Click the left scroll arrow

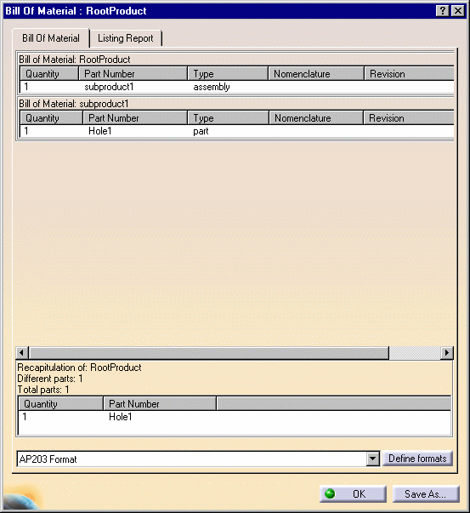click(22, 353)
